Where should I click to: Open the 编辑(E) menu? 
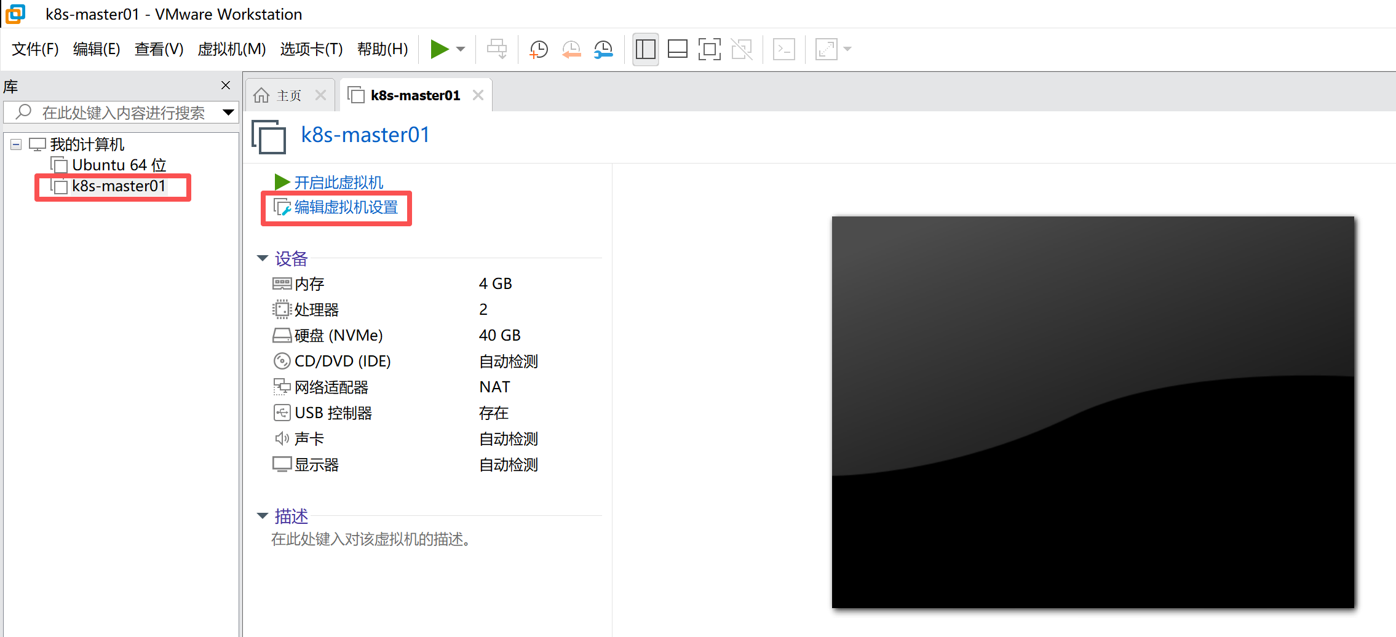click(x=97, y=49)
